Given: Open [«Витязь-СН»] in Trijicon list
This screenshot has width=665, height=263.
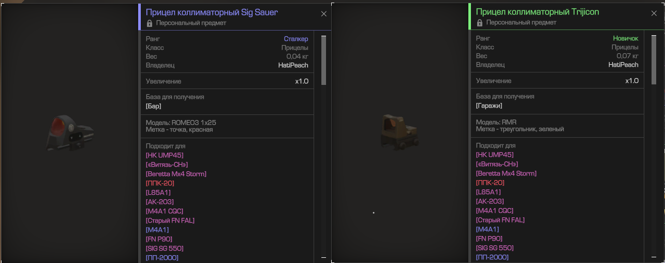Looking at the screenshot, I should 497,164.
